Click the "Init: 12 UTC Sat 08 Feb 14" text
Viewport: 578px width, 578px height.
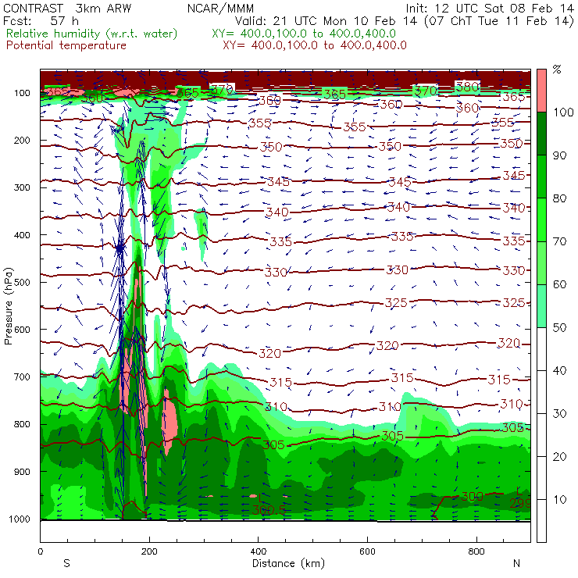490,8
